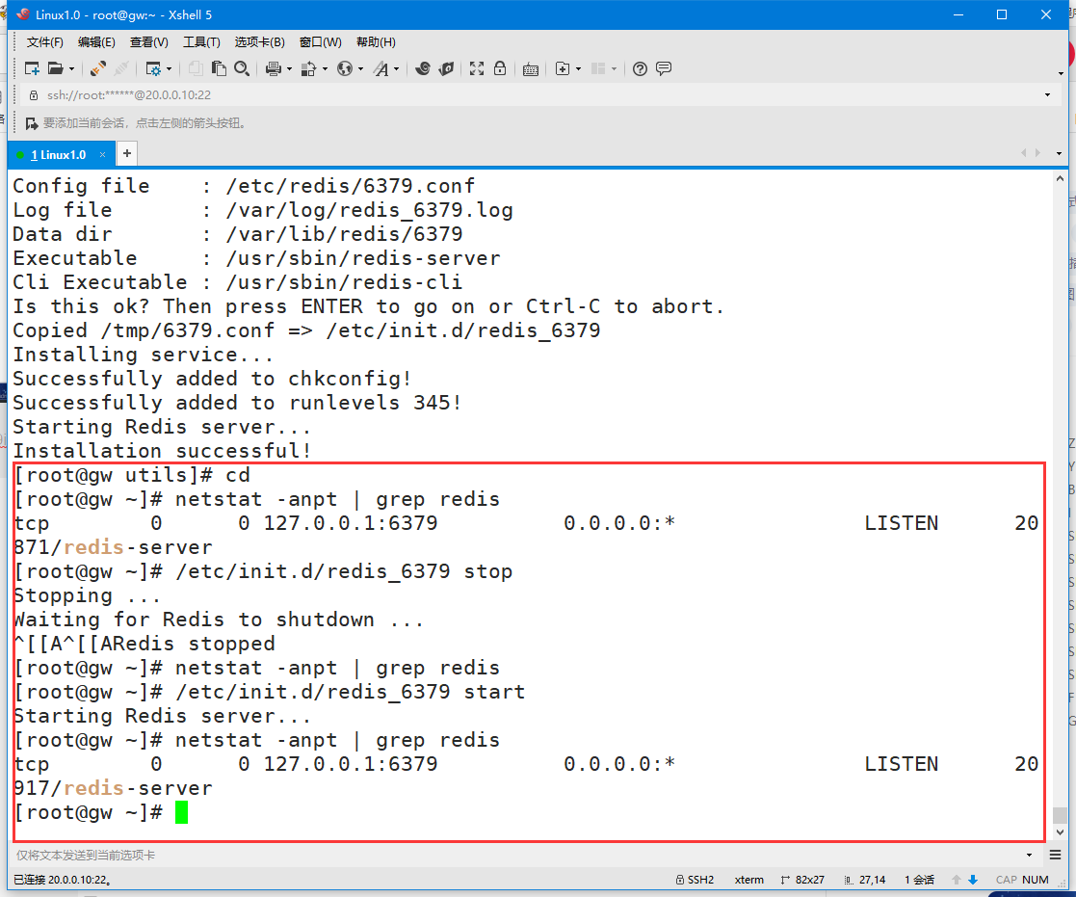Screen dimensions: 1076x897
Task: Click the Print icon
Action: click(274, 68)
